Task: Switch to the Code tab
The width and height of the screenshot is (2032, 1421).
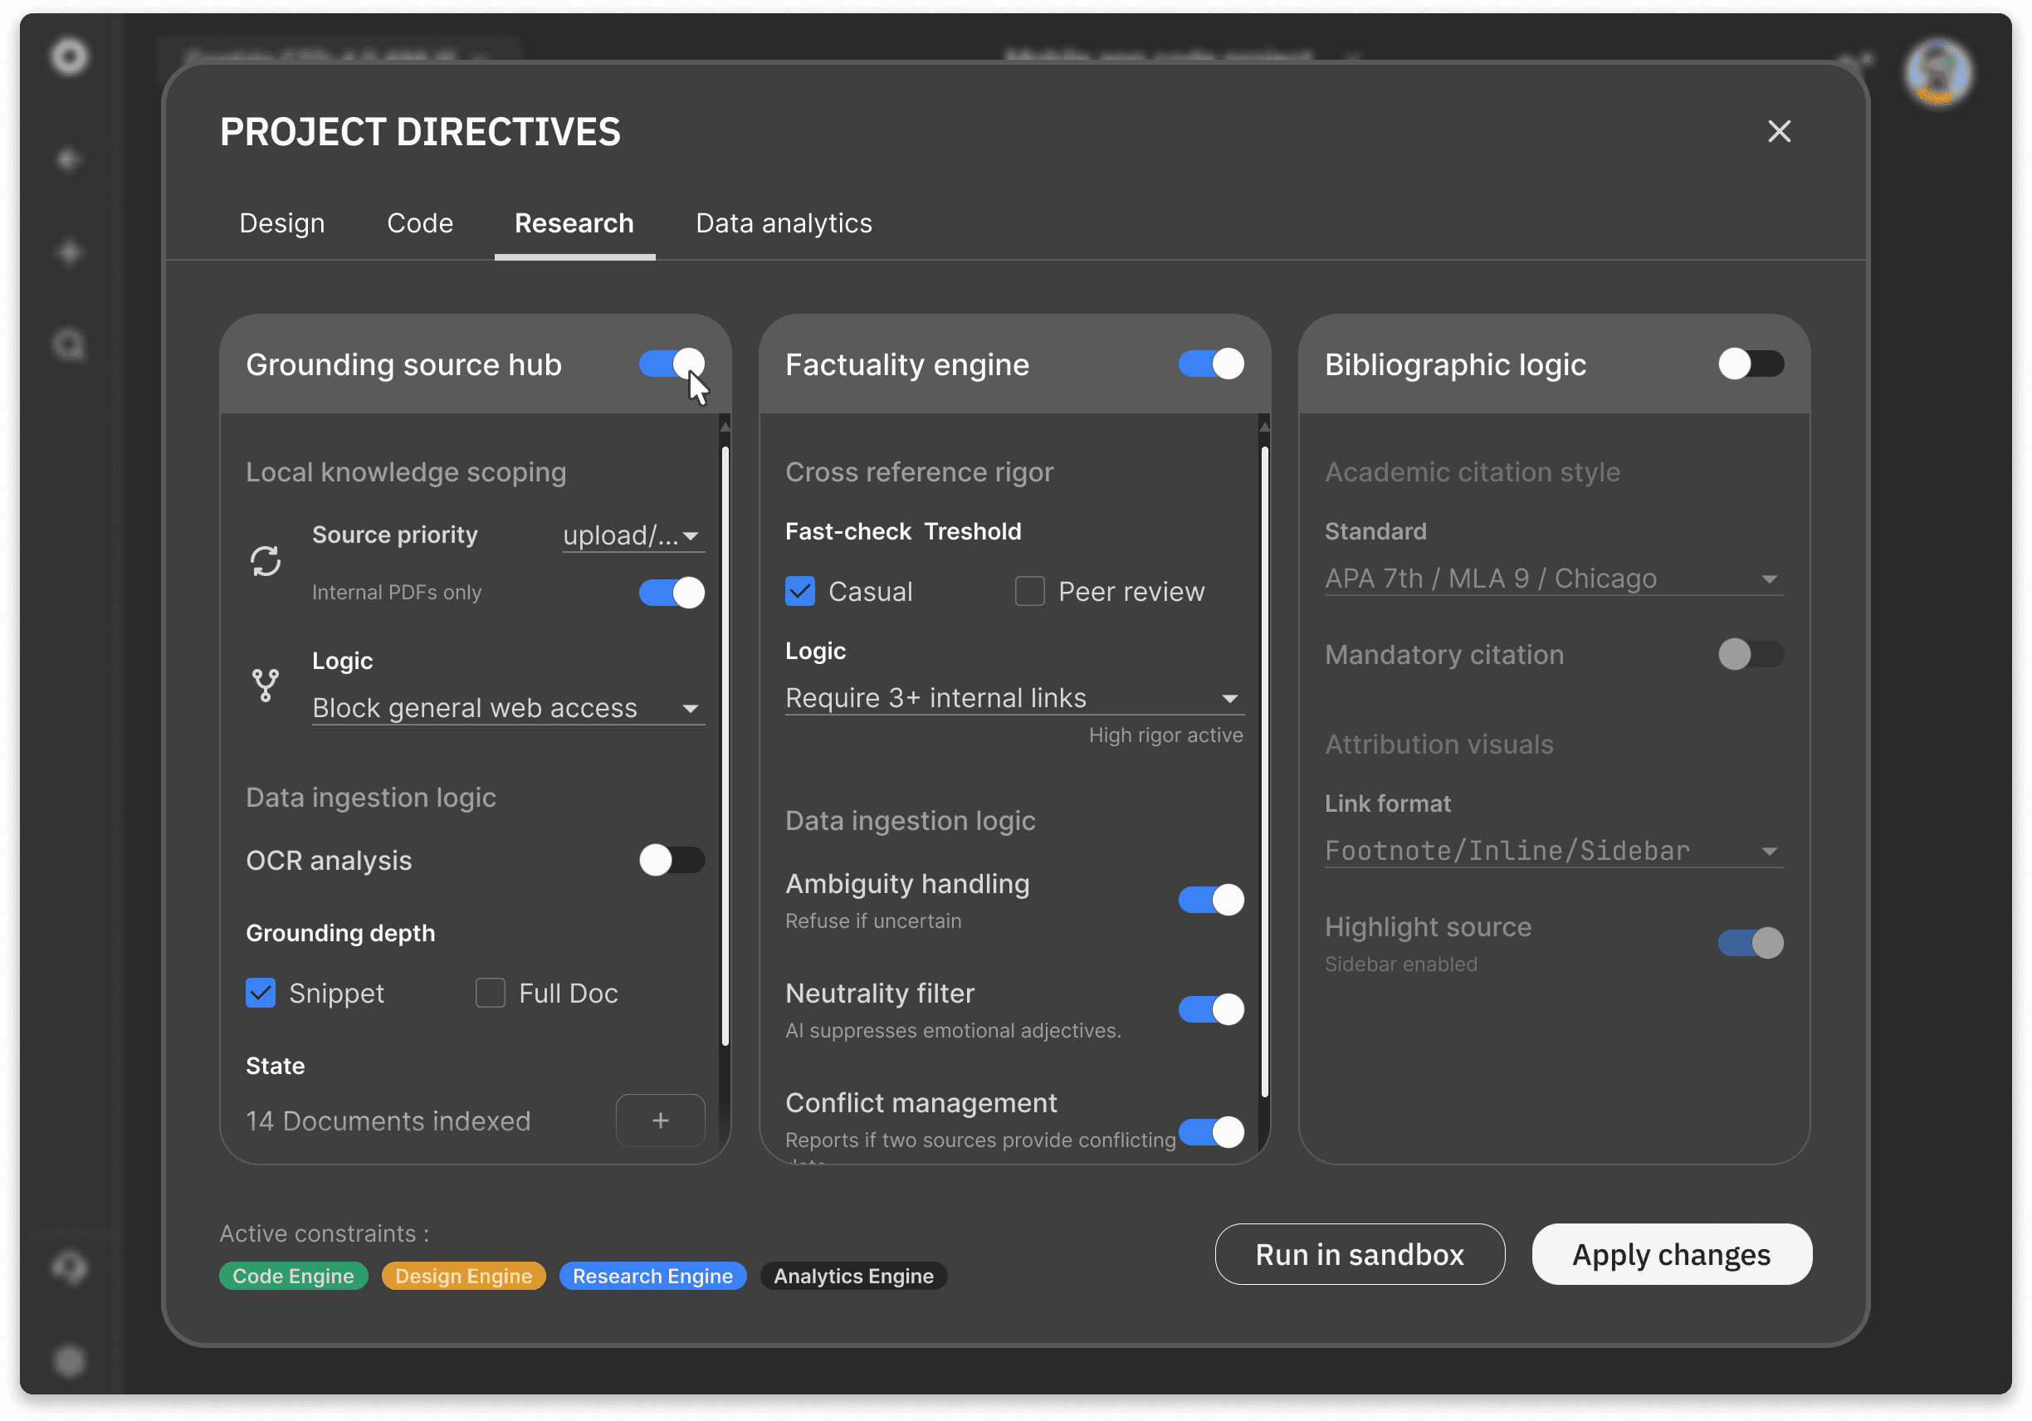Action: 419,223
